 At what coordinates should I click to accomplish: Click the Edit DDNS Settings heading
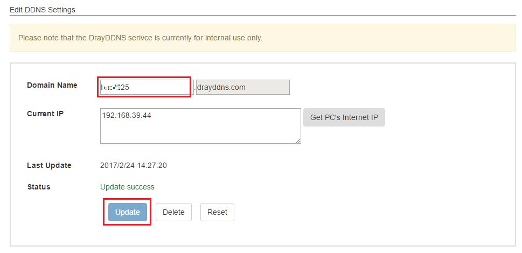[x=43, y=10]
